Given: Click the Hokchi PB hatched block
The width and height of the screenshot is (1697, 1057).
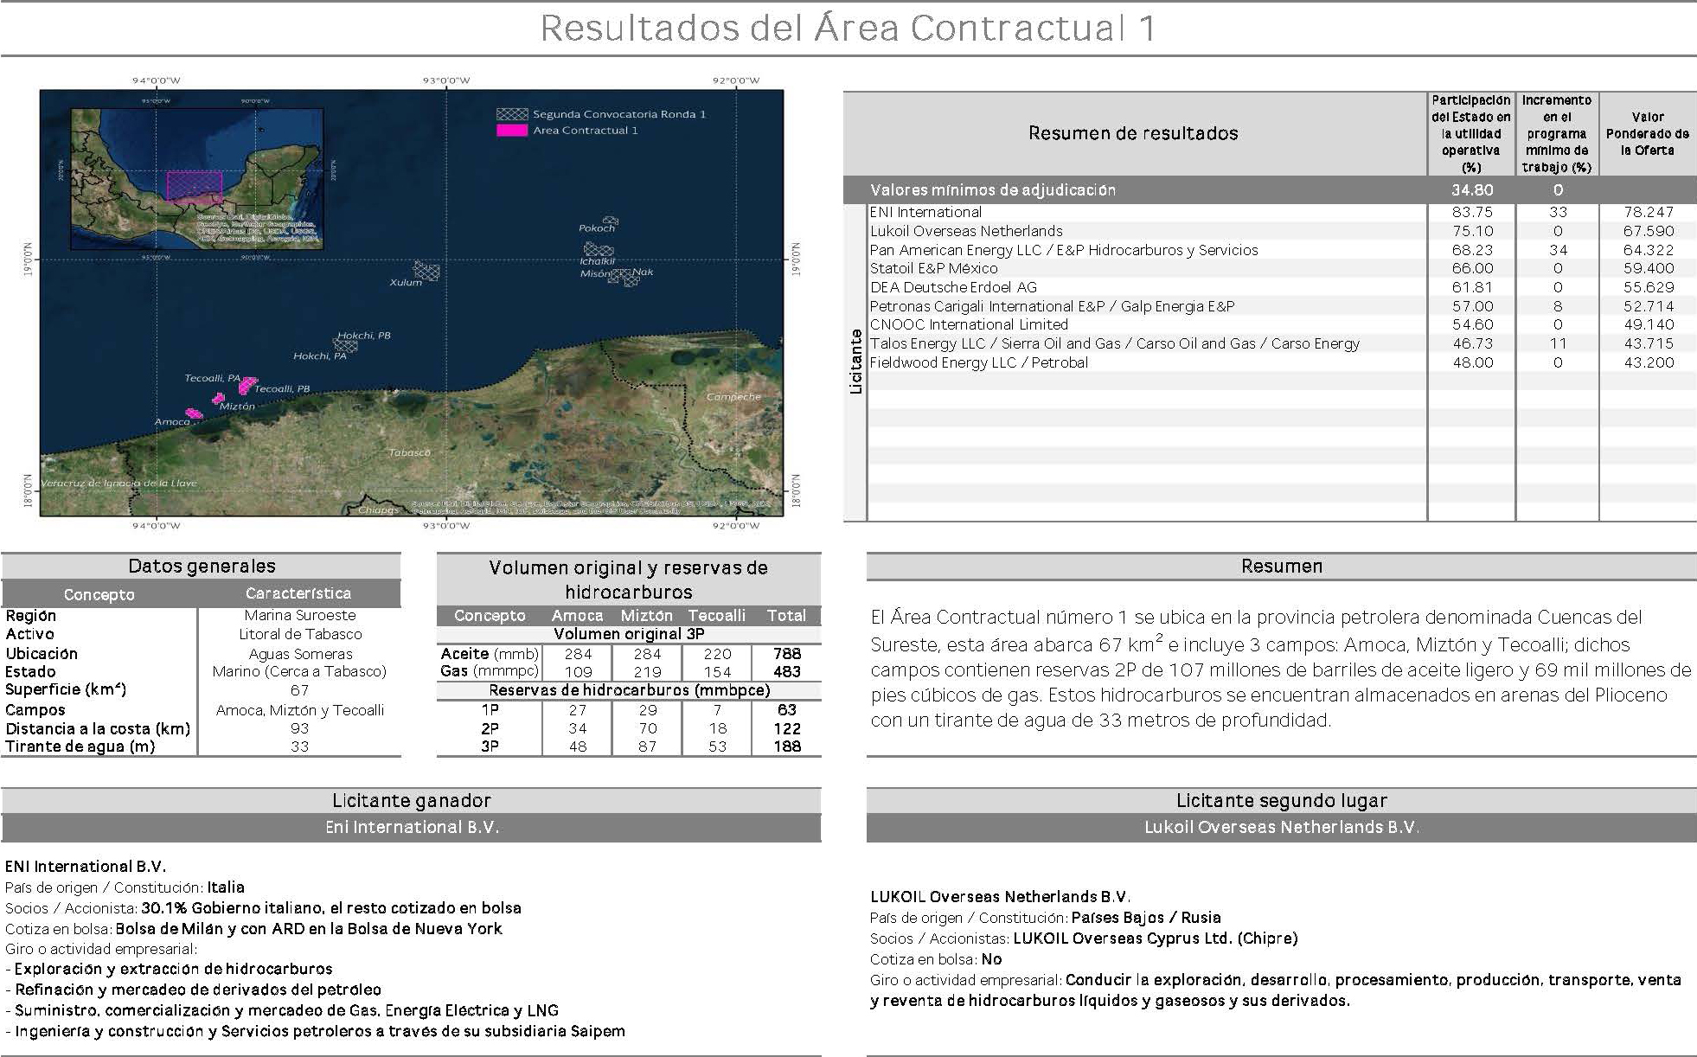Looking at the screenshot, I should [345, 343].
